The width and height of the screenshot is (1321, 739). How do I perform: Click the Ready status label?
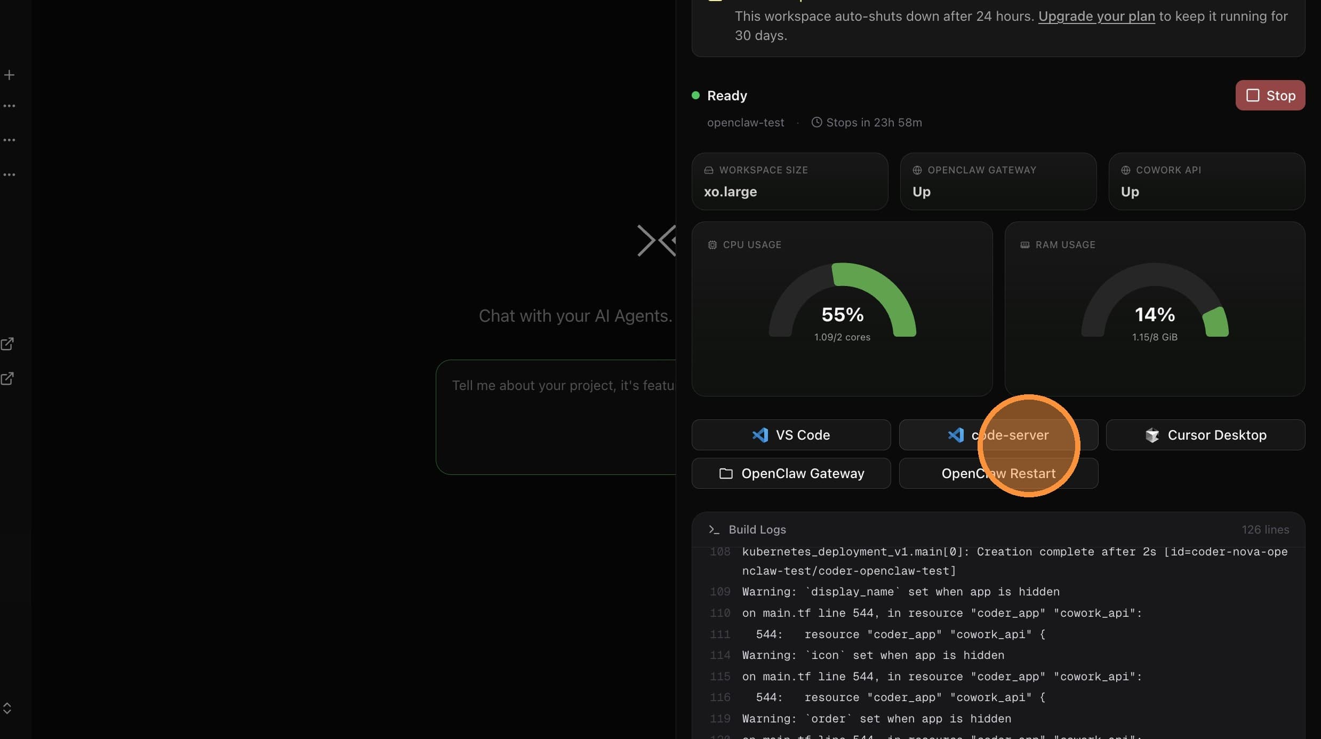click(727, 96)
